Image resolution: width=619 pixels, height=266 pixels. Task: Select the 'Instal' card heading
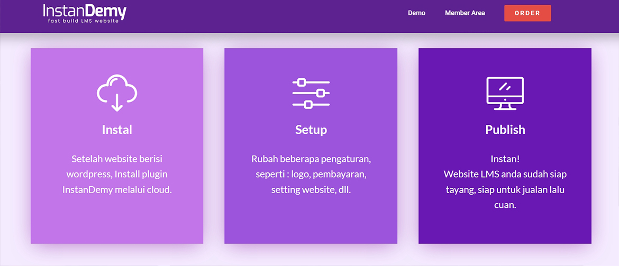pos(117,130)
